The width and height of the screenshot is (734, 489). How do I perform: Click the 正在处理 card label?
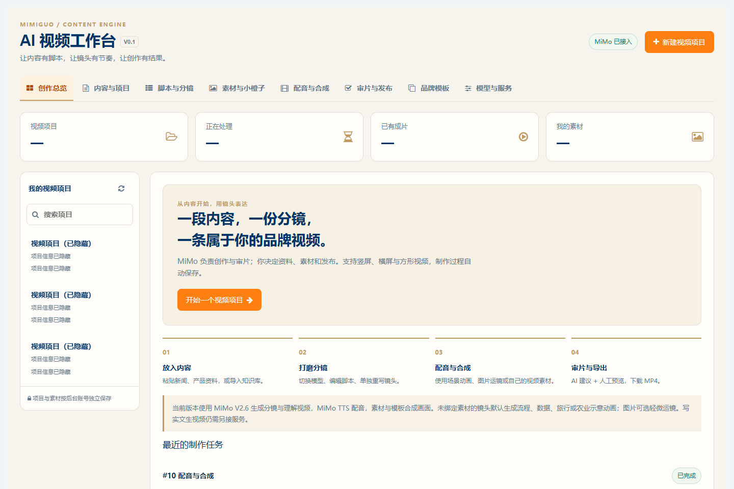click(x=219, y=126)
